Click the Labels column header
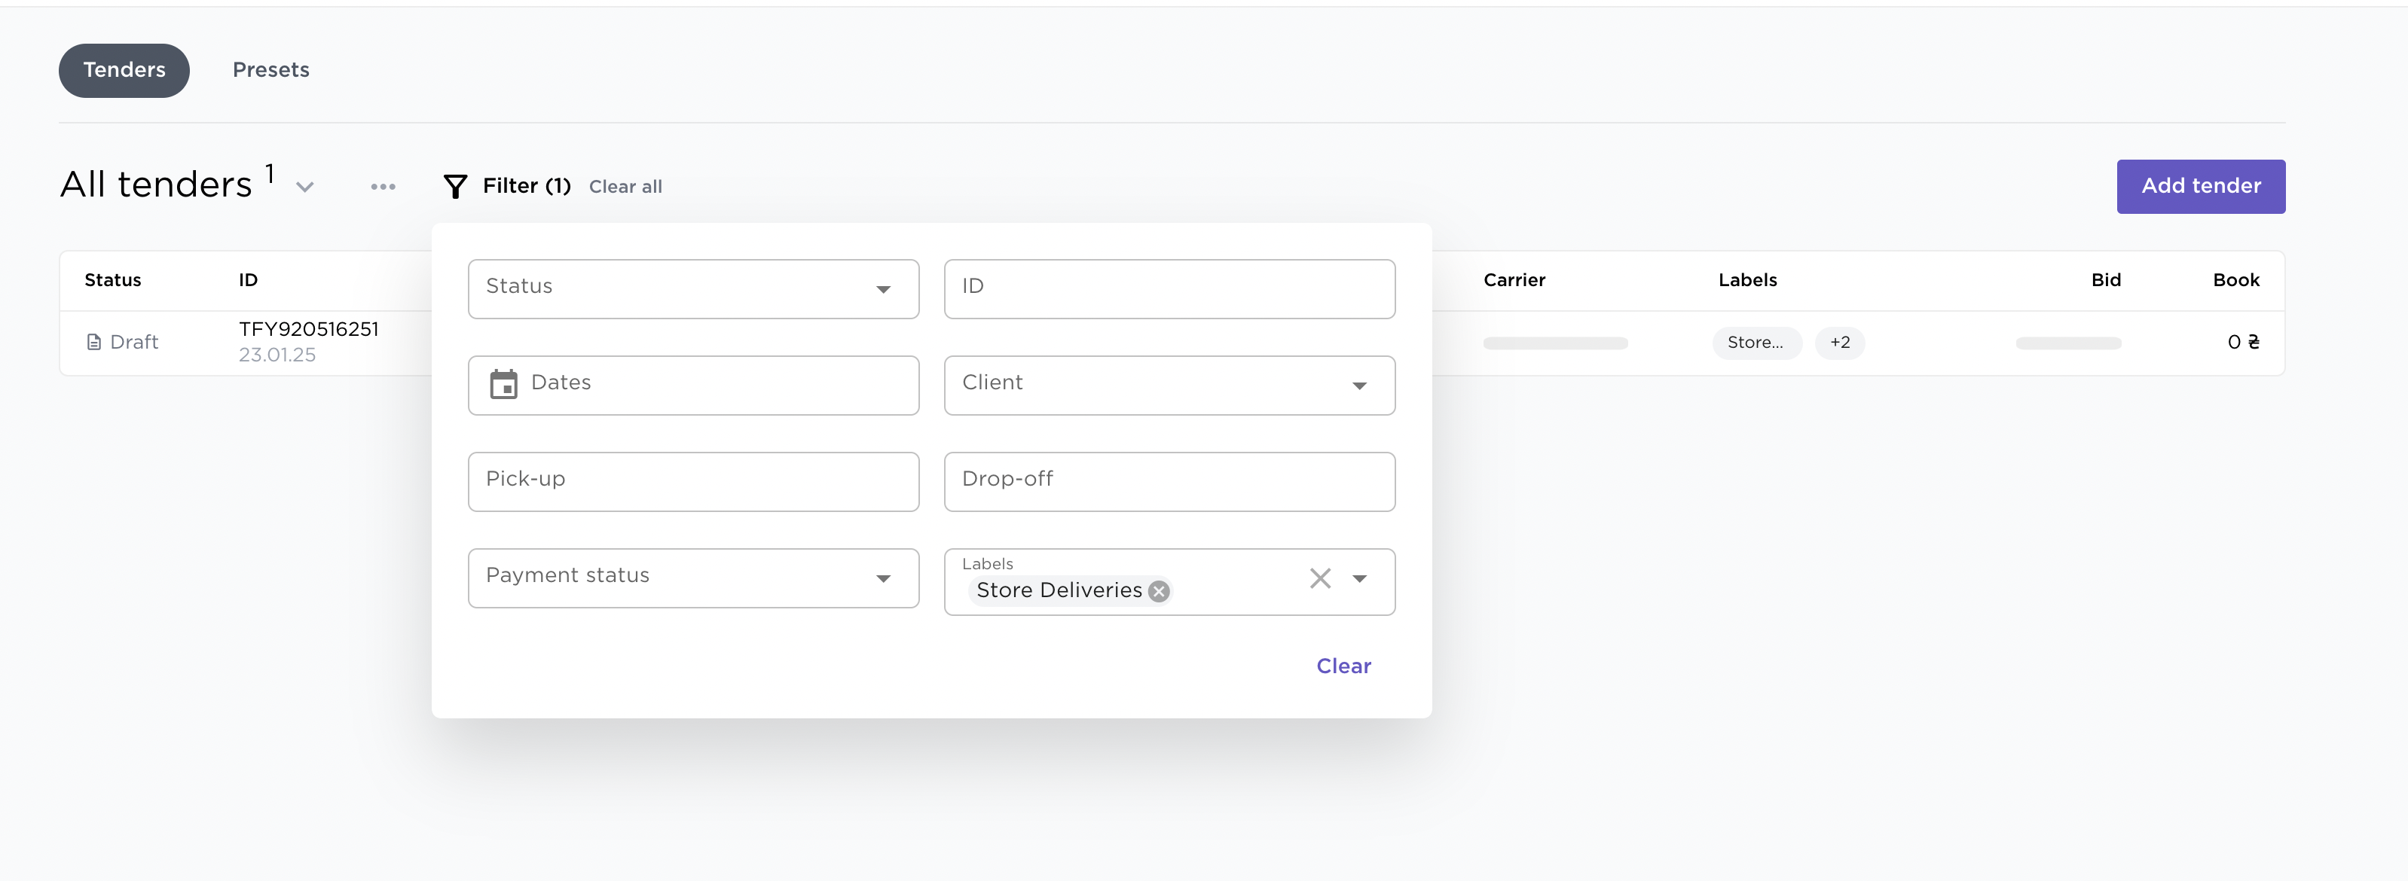Image resolution: width=2408 pixels, height=881 pixels. pos(1747,280)
